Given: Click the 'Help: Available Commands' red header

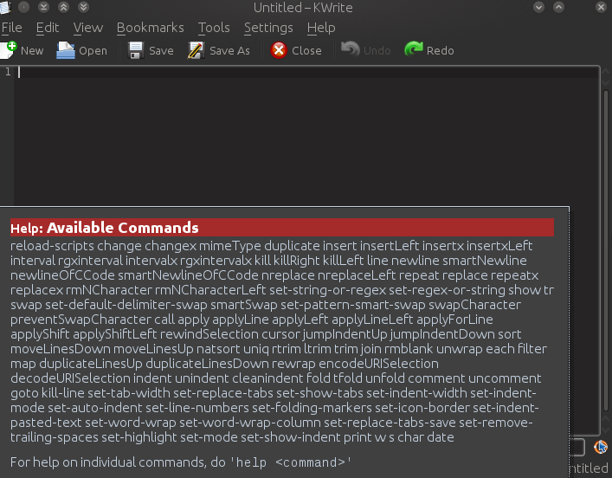Looking at the screenshot, I should click(282, 228).
